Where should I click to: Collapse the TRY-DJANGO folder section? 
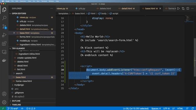click(18, 48)
